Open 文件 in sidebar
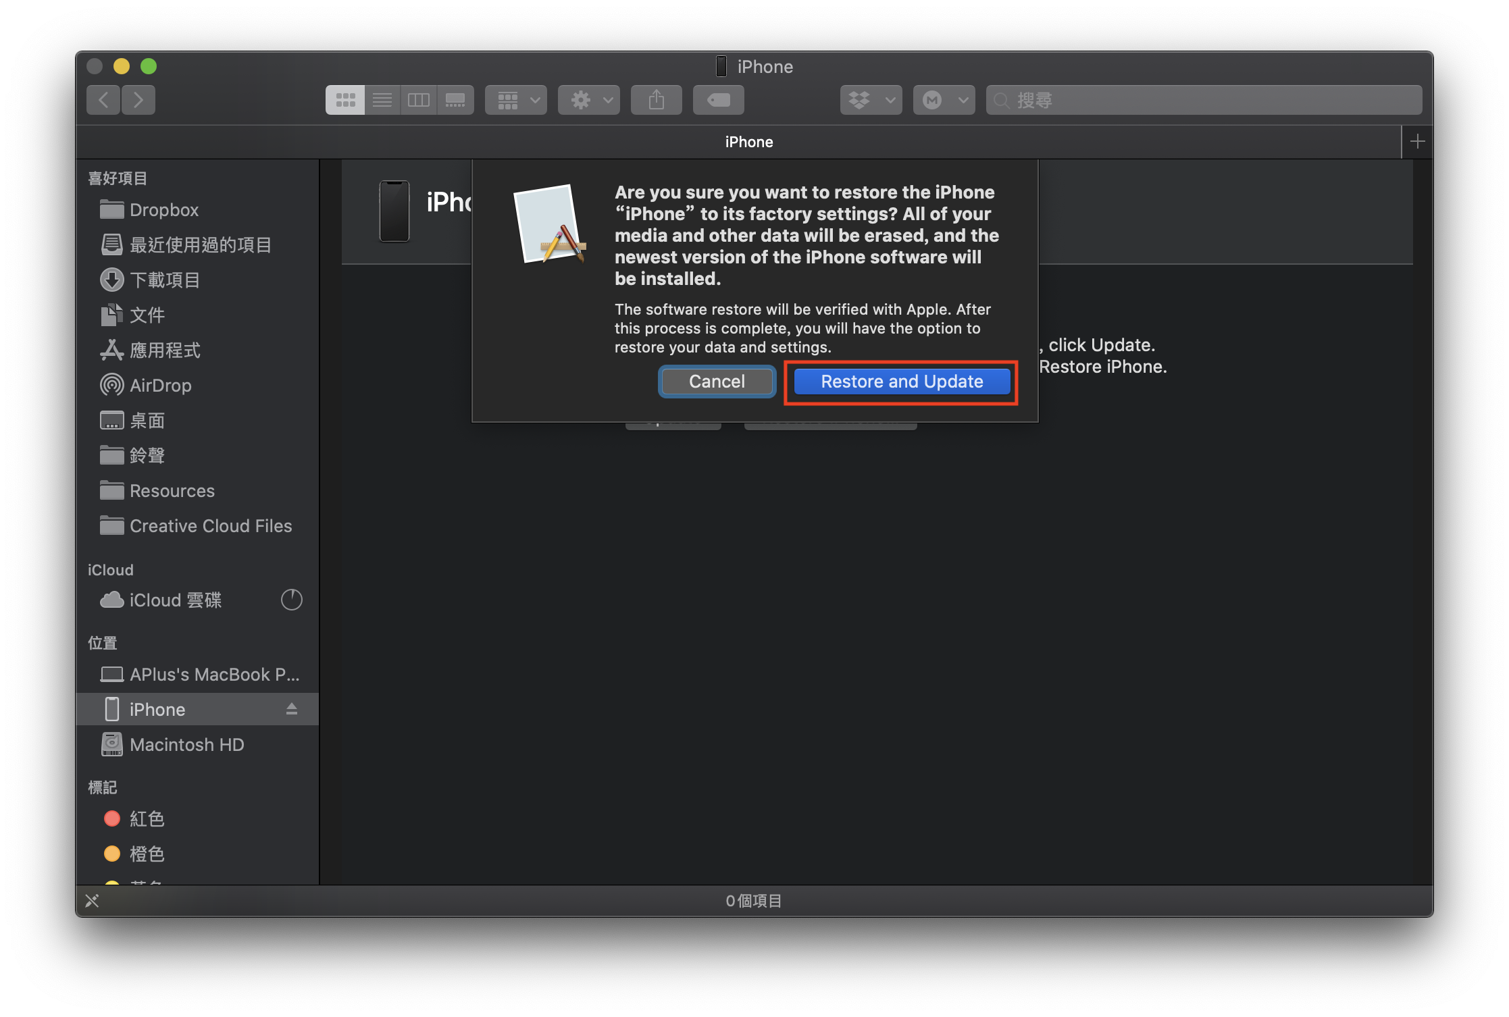Screen dimensions: 1509x1017 (x=197, y=315)
